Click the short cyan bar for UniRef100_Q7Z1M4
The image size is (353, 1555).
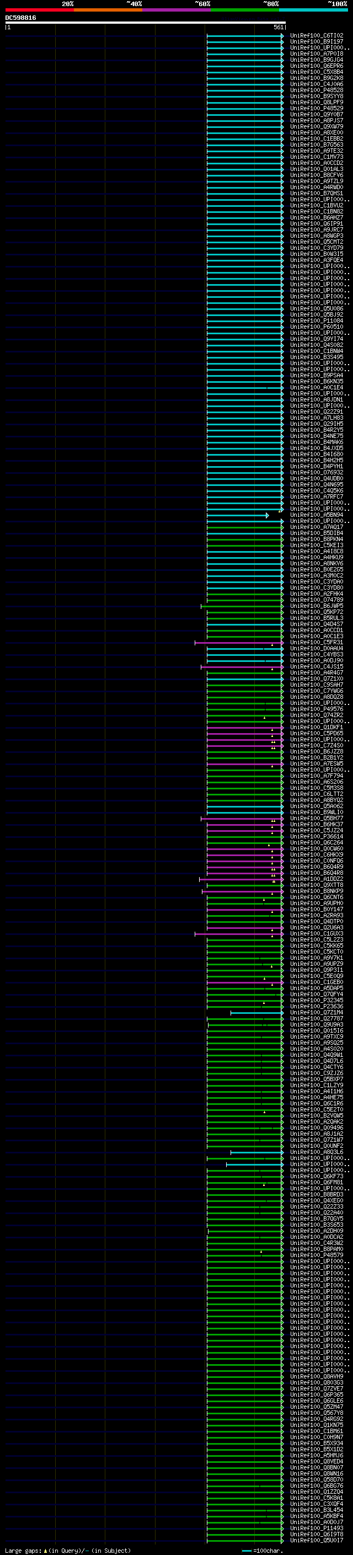point(256,1013)
